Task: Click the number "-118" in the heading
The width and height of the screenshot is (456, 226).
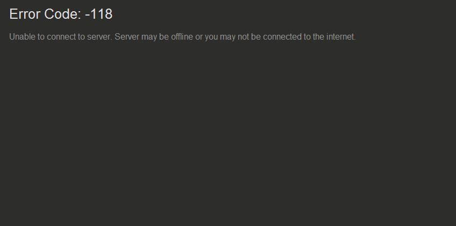Action: tap(99, 14)
